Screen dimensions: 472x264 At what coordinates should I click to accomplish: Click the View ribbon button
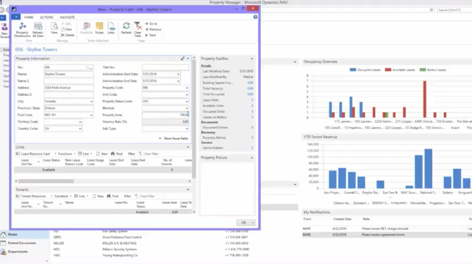(54, 28)
